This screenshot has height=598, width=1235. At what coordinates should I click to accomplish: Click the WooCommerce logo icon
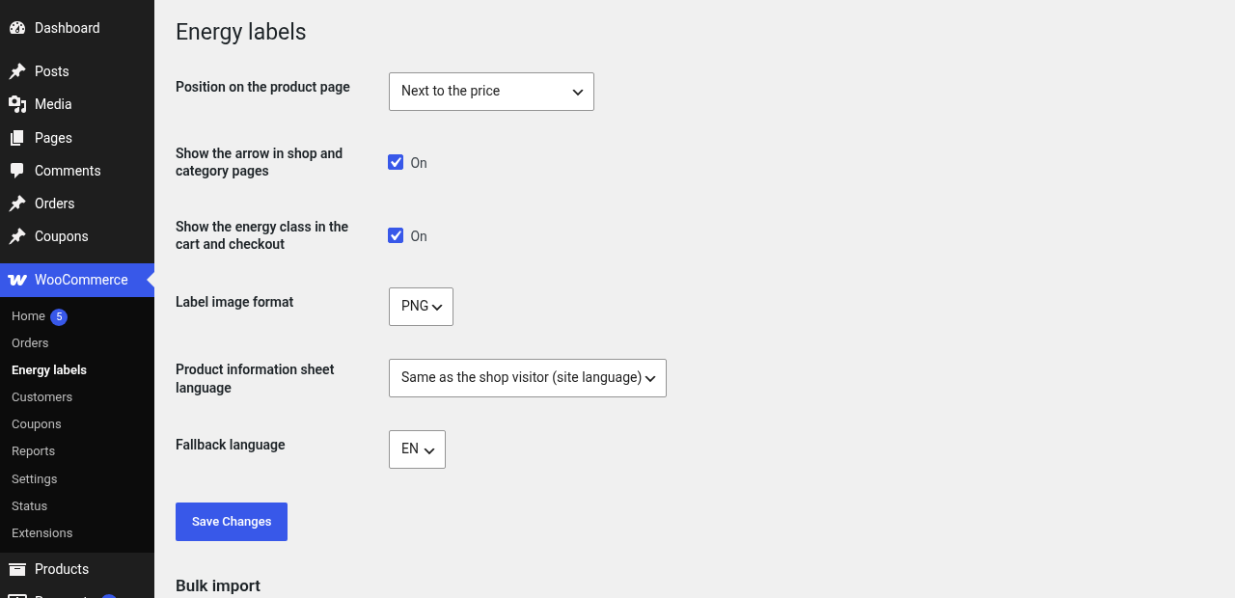[x=17, y=280]
